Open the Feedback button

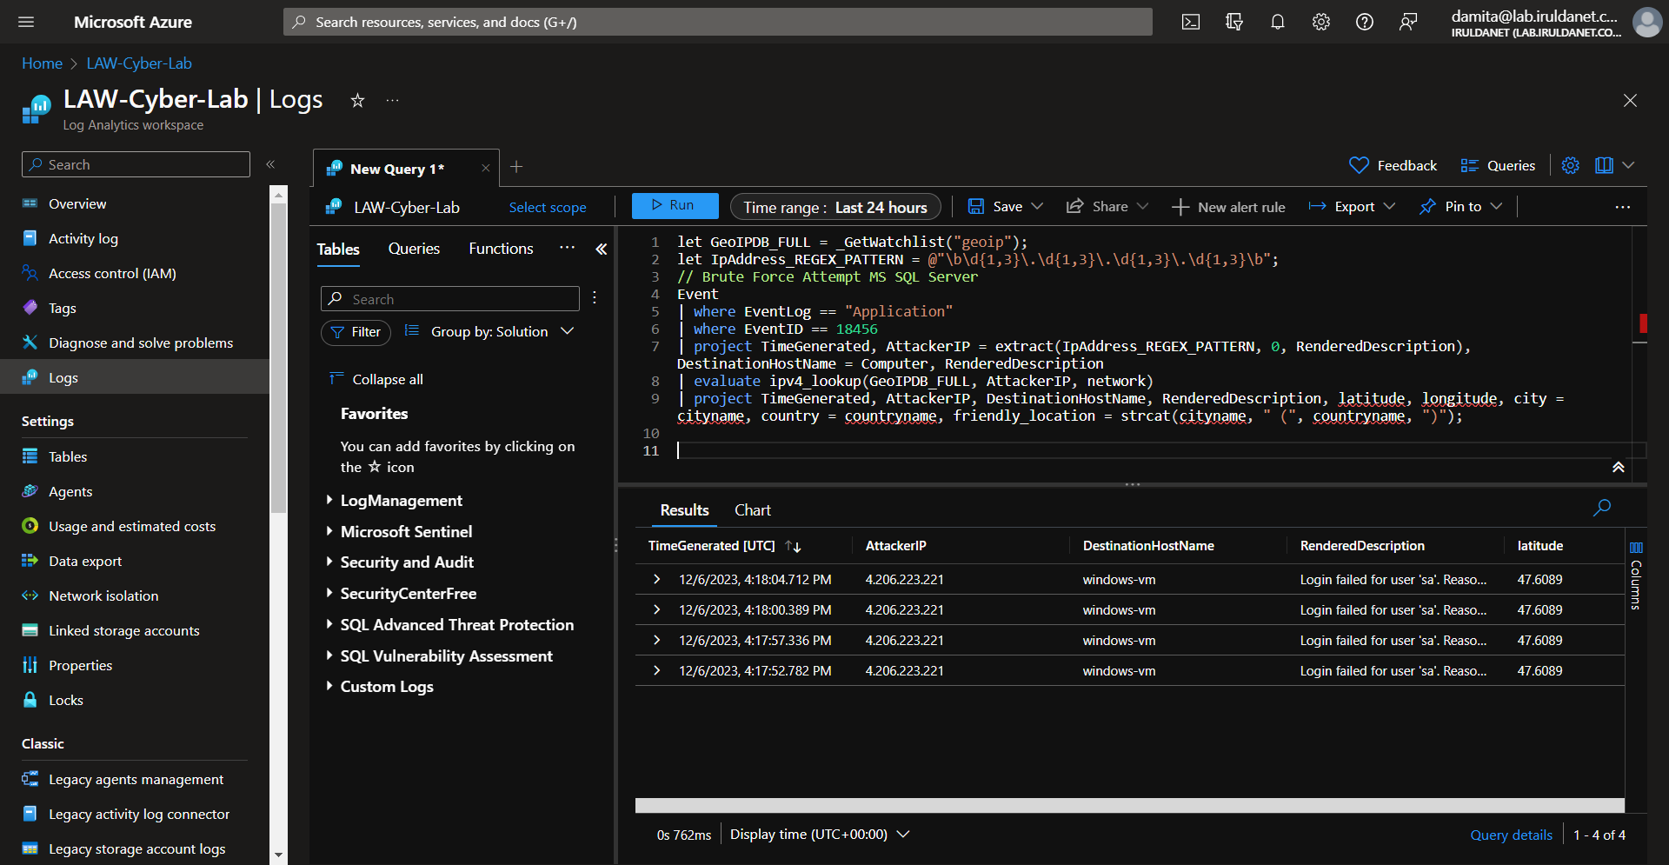(x=1393, y=165)
